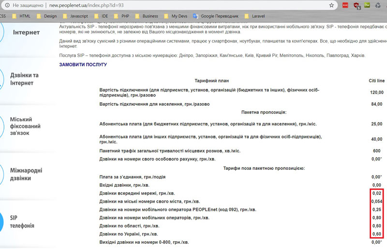This screenshot has height=249, width=387.
Task: Open the IDE bookmarks folder
Action: (101, 16)
